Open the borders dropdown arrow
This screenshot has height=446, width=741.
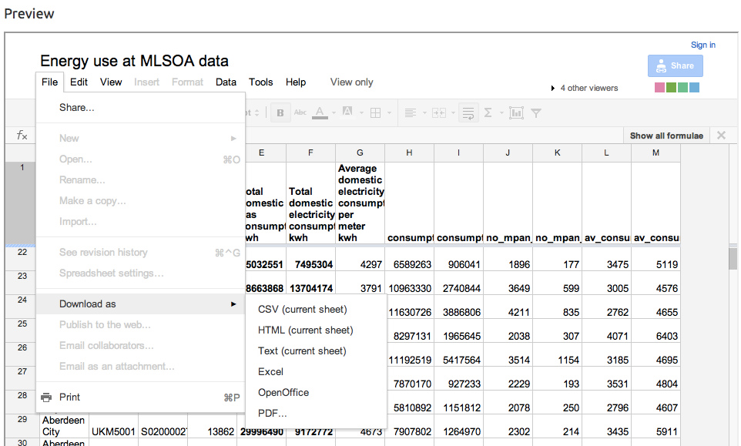pyautogui.click(x=390, y=113)
